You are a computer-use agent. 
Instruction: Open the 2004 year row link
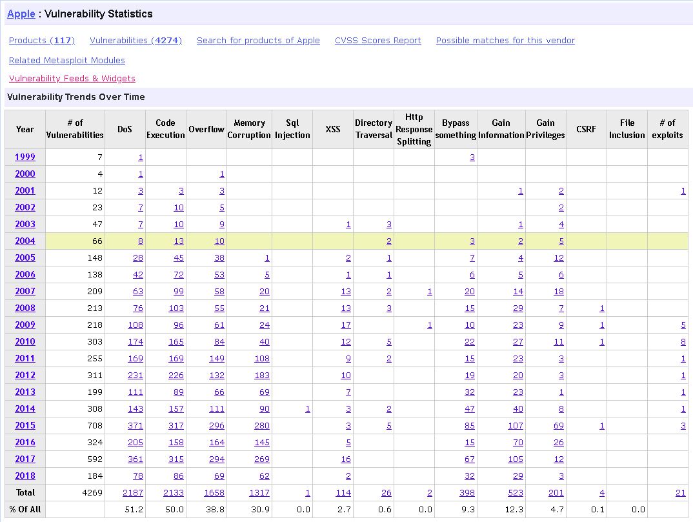(x=25, y=241)
